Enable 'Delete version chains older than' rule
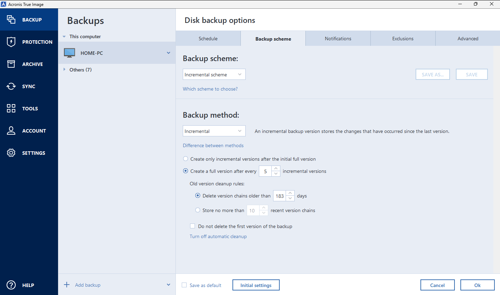500x295 pixels. click(x=198, y=195)
